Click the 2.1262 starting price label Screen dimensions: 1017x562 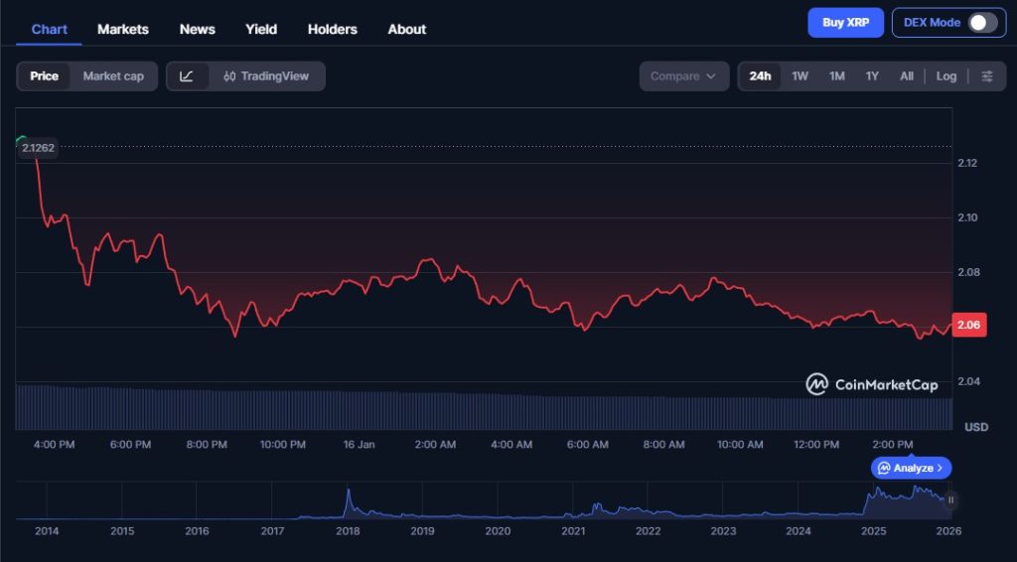pyautogui.click(x=38, y=148)
